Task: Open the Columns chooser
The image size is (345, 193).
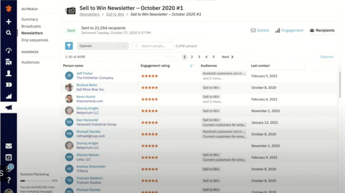Action: pos(327,57)
